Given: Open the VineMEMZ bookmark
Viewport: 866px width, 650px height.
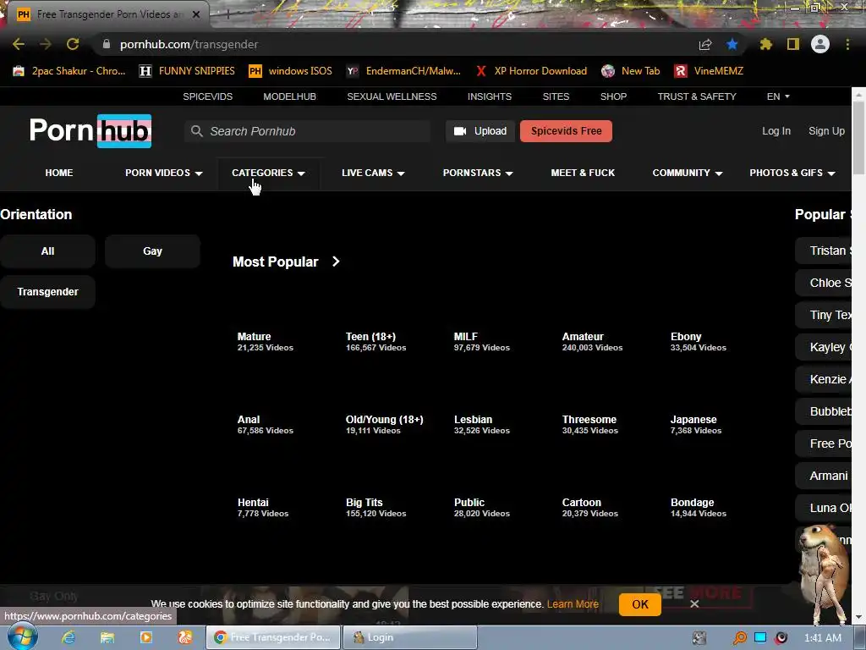Looking at the screenshot, I should (709, 71).
